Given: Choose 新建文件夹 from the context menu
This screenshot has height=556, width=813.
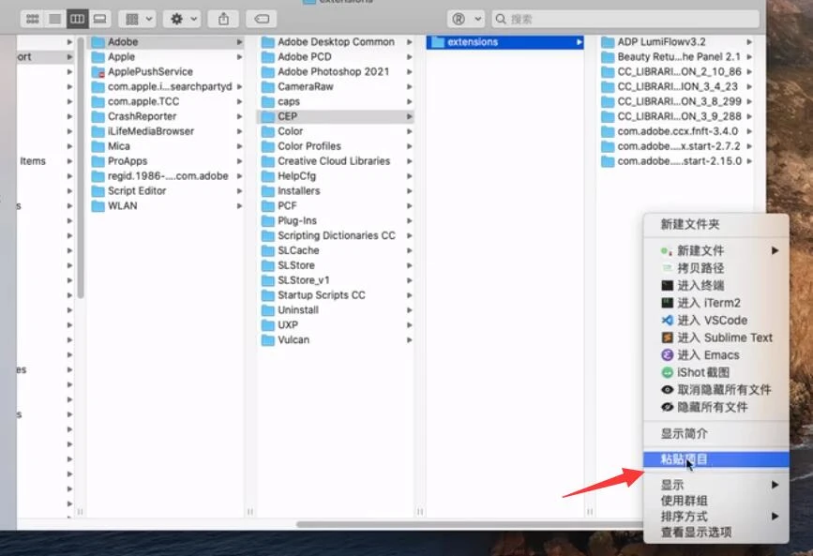Looking at the screenshot, I should 716,225.
